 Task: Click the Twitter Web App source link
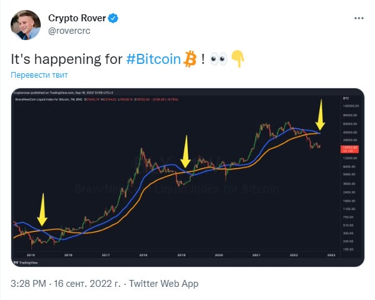pyautogui.click(x=164, y=284)
